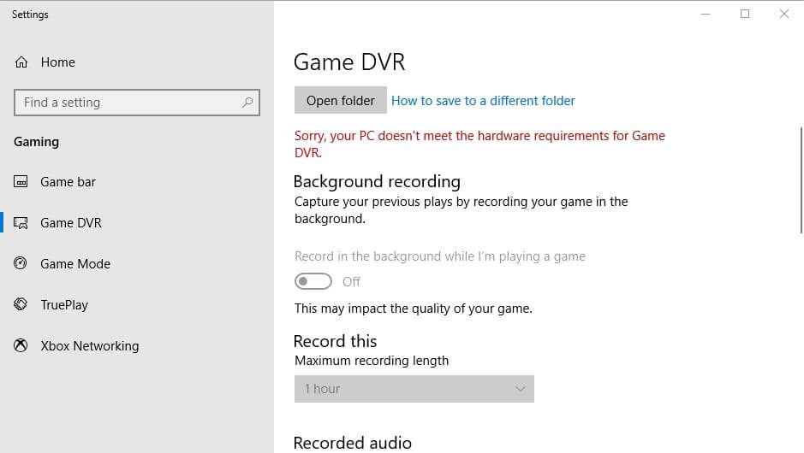The height and width of the screenshot is (453, 804).
Task: Open 'How to save to a different folder' link
Action: click(483, 101)
